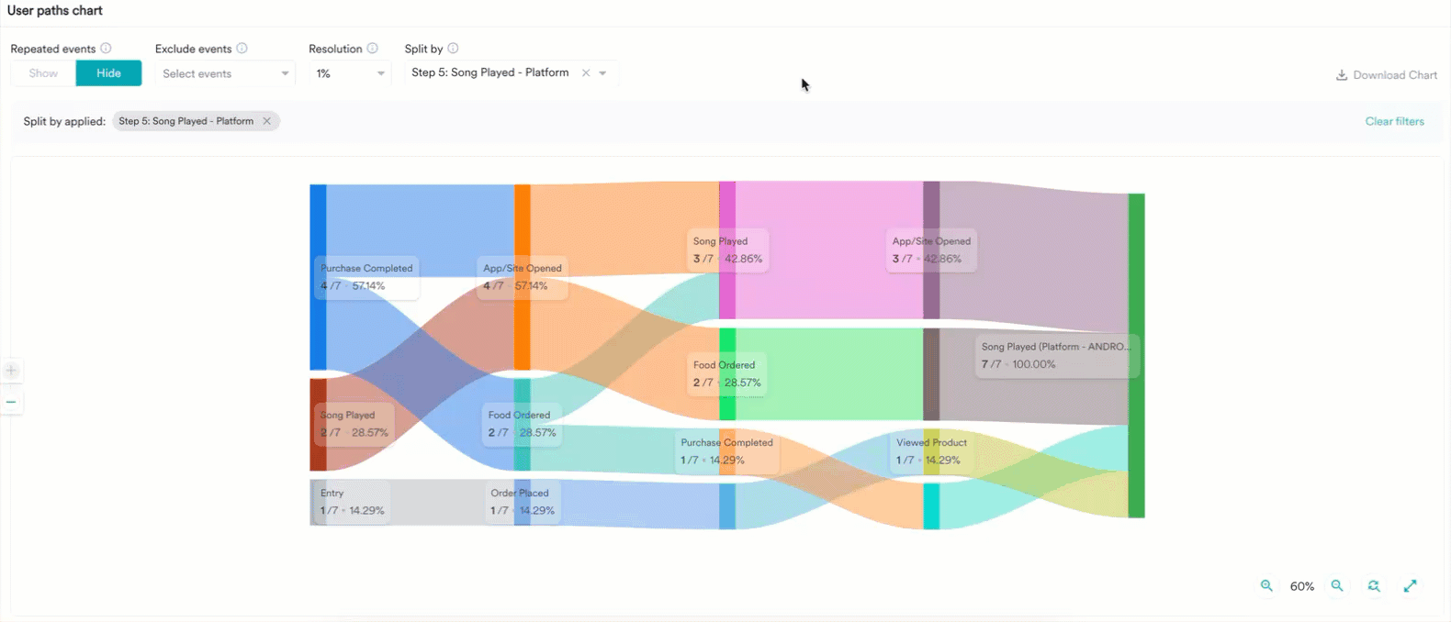Clear the Split by field selection
The width and height of the screenshot is (1451, 622).
586,73
